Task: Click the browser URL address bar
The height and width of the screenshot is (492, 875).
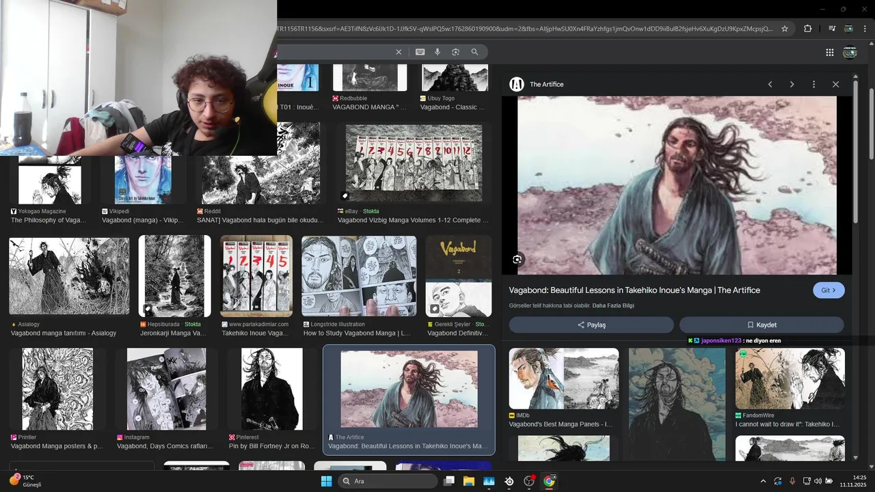Action: tap(524, 29)
